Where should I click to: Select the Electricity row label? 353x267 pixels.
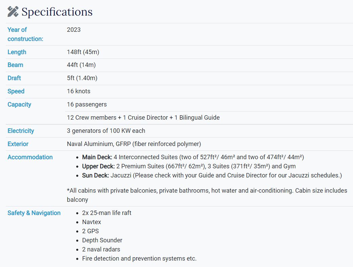tap(21, 131)
